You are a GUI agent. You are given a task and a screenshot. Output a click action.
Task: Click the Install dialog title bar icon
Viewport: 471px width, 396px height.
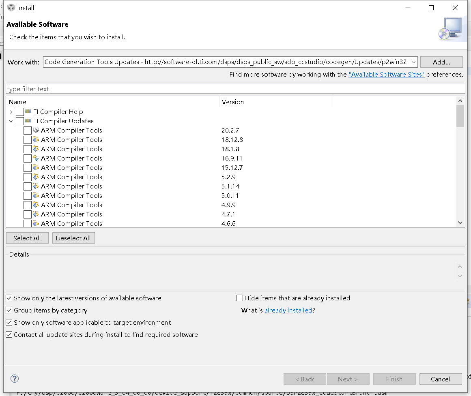click(11, 8)
